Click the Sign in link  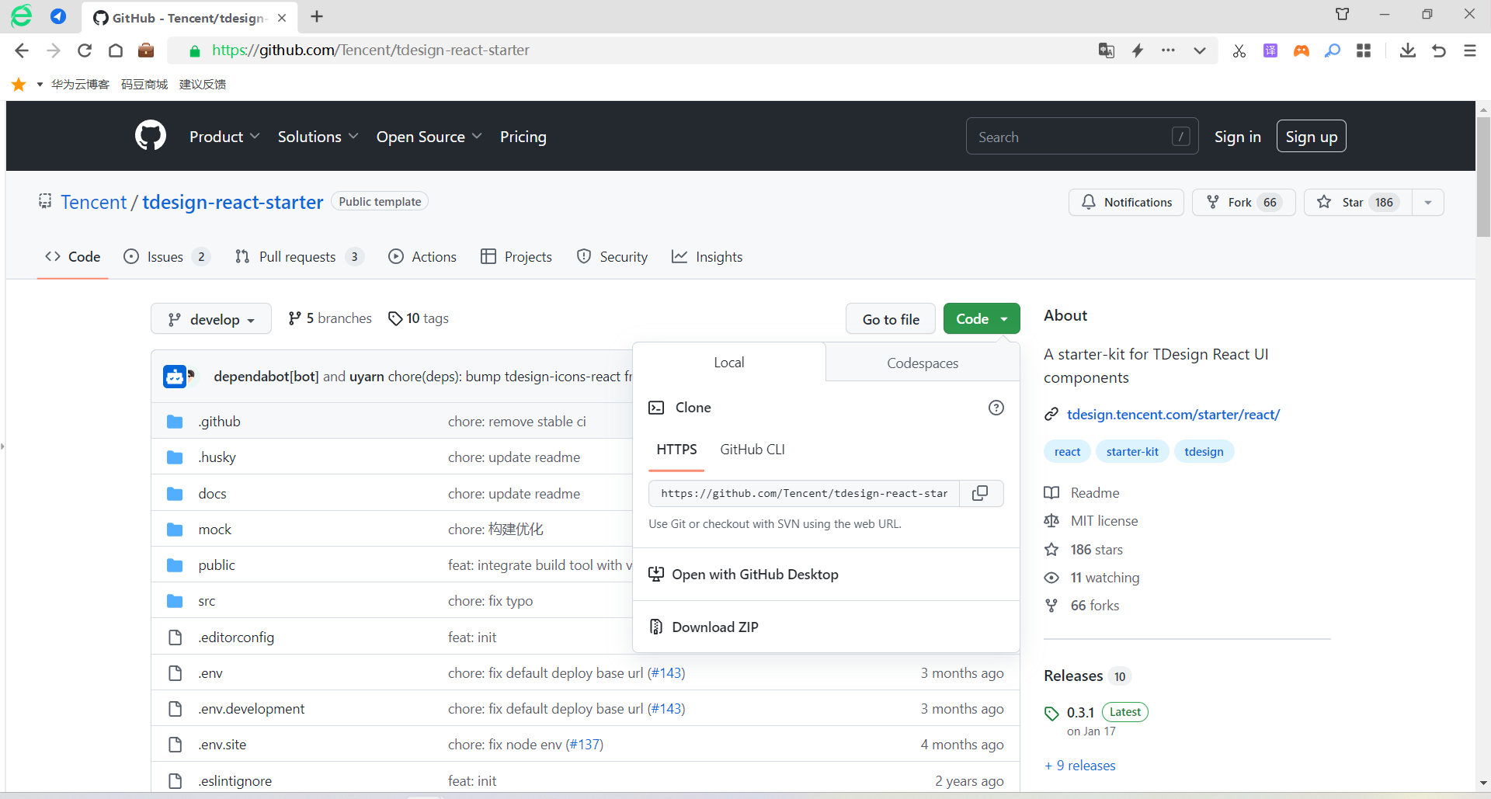[x=1238, y=137]
